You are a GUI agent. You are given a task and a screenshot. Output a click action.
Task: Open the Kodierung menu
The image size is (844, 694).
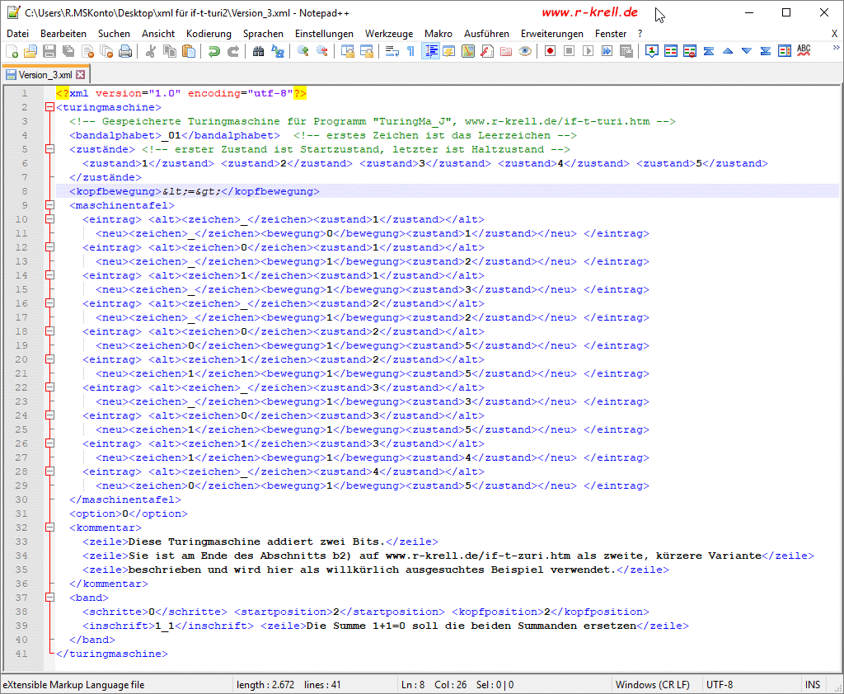tap(209, 34)
